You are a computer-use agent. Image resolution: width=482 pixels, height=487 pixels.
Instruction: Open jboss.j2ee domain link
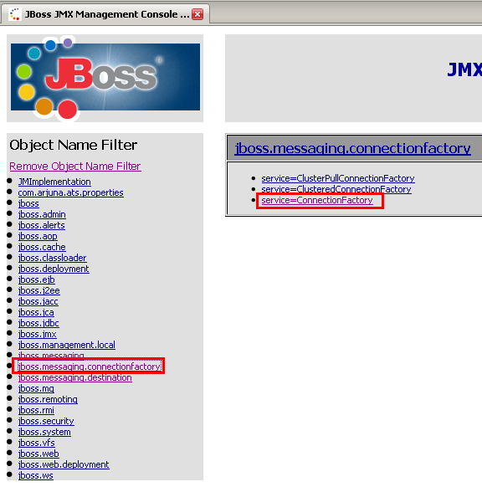pos(38,290)
